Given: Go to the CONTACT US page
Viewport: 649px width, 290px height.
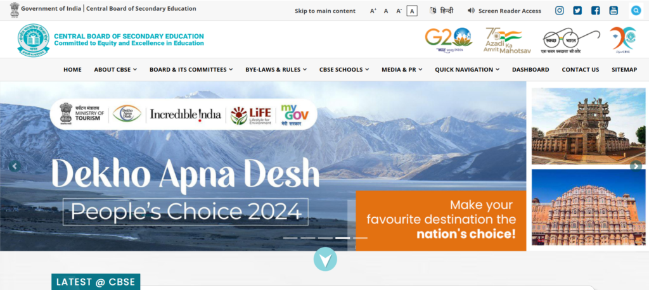Looking at the screenshot, I should click(581, 70).
